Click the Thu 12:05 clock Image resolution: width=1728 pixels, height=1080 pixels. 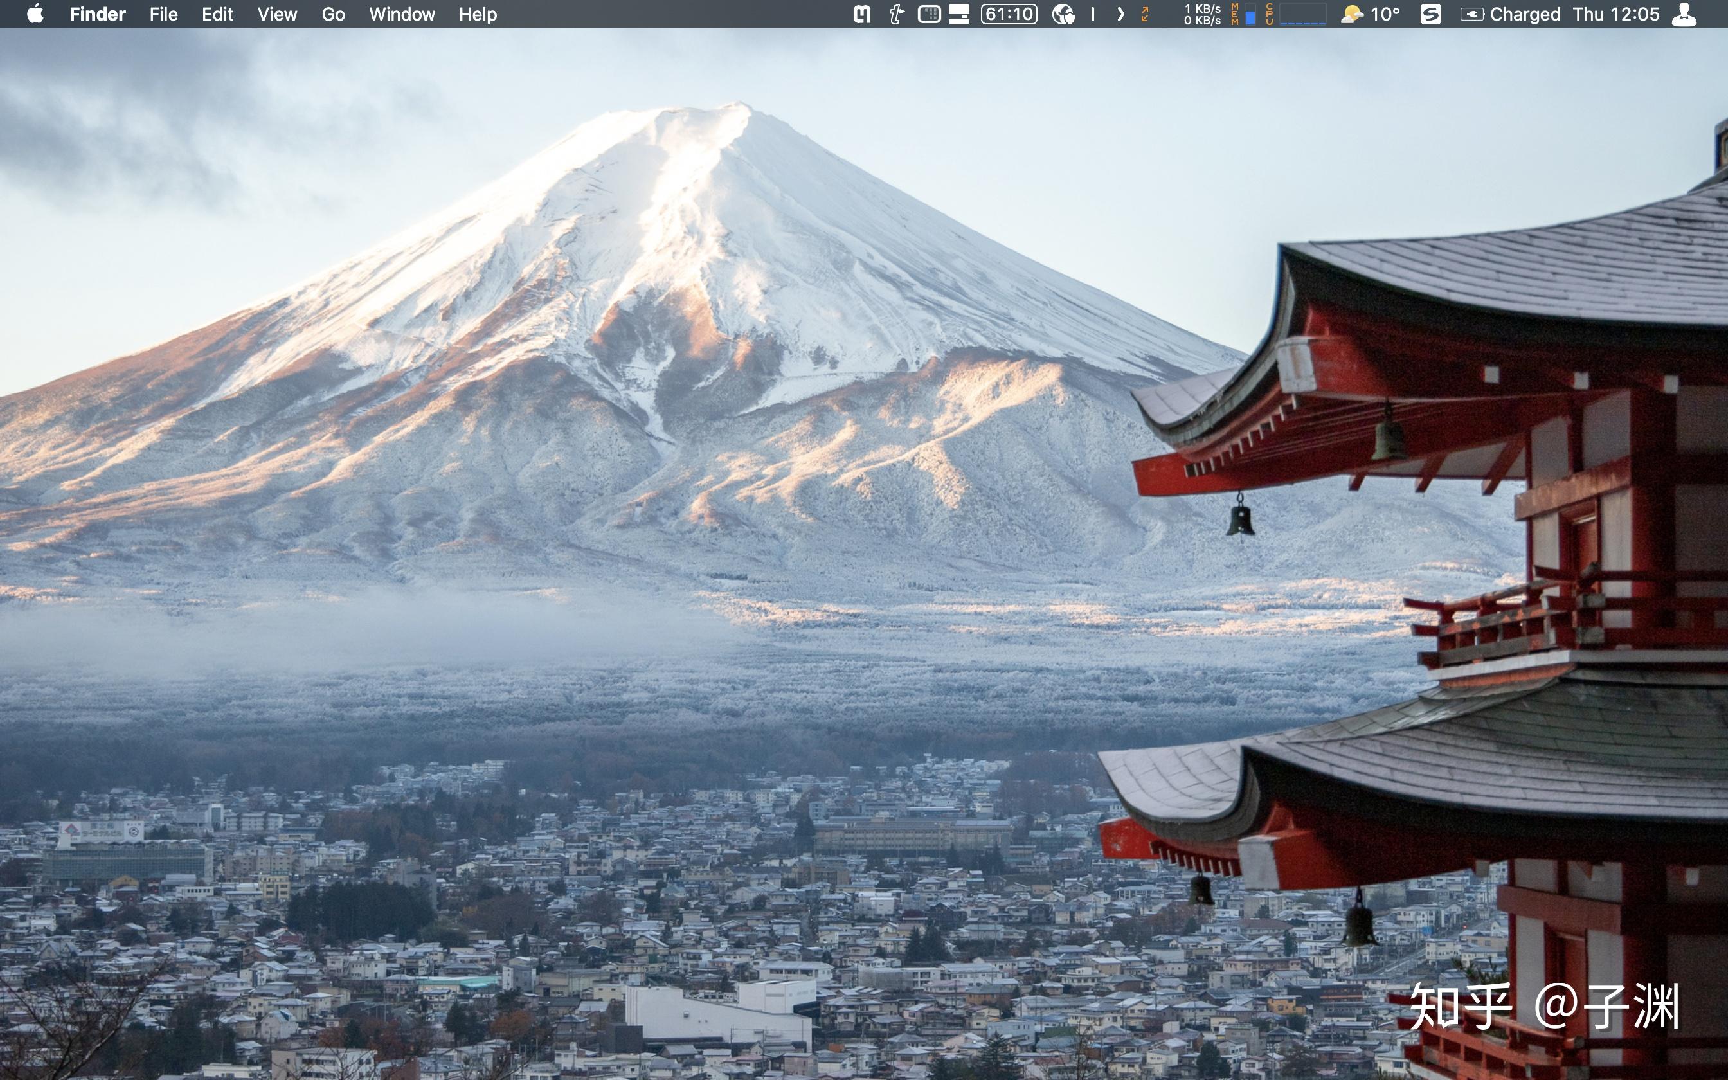1616,14
